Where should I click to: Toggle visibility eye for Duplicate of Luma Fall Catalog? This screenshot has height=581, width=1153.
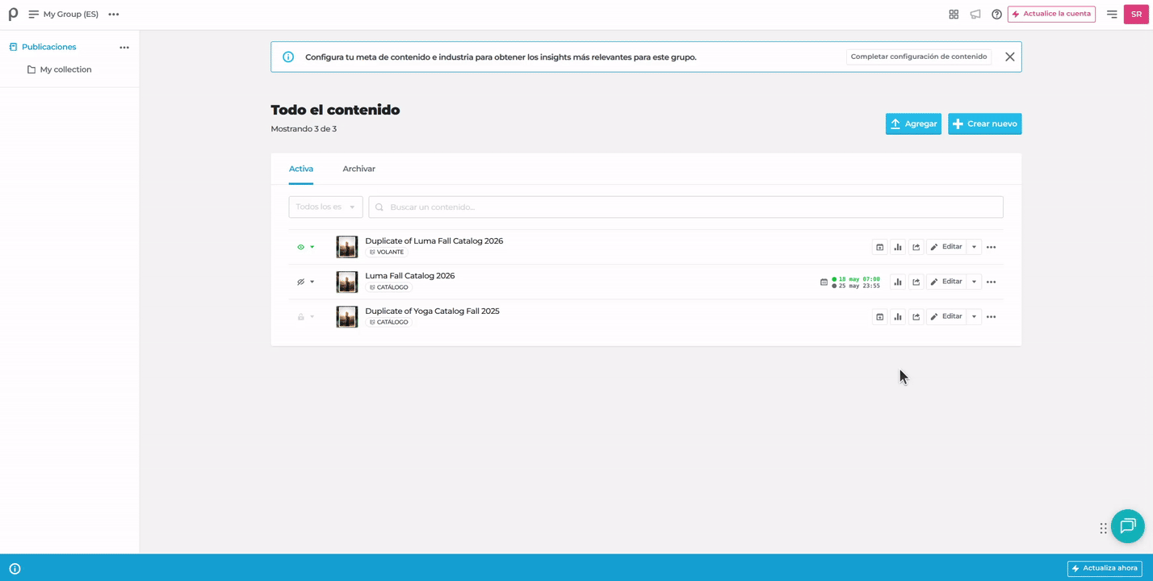click(300, 247)
